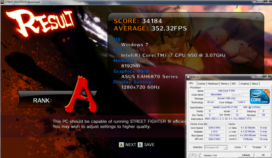
Task: Click the Revision value 'D0'
Action: 263,115
